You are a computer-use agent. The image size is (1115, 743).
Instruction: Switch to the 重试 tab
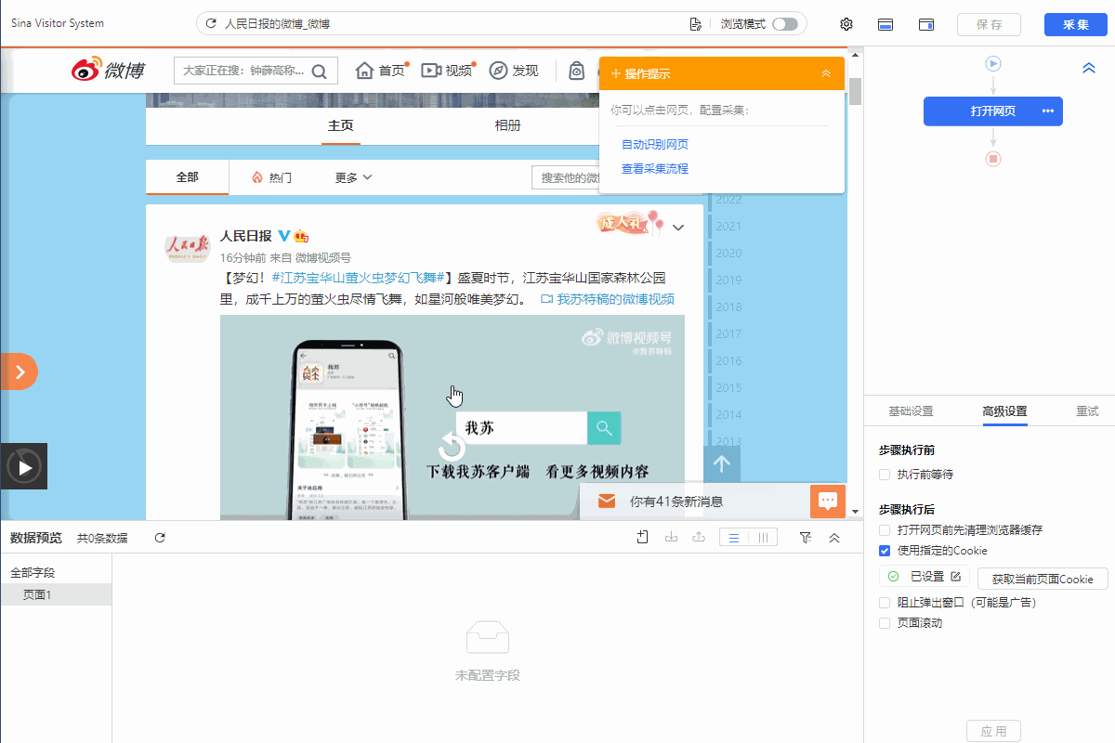click(1087, 411)
